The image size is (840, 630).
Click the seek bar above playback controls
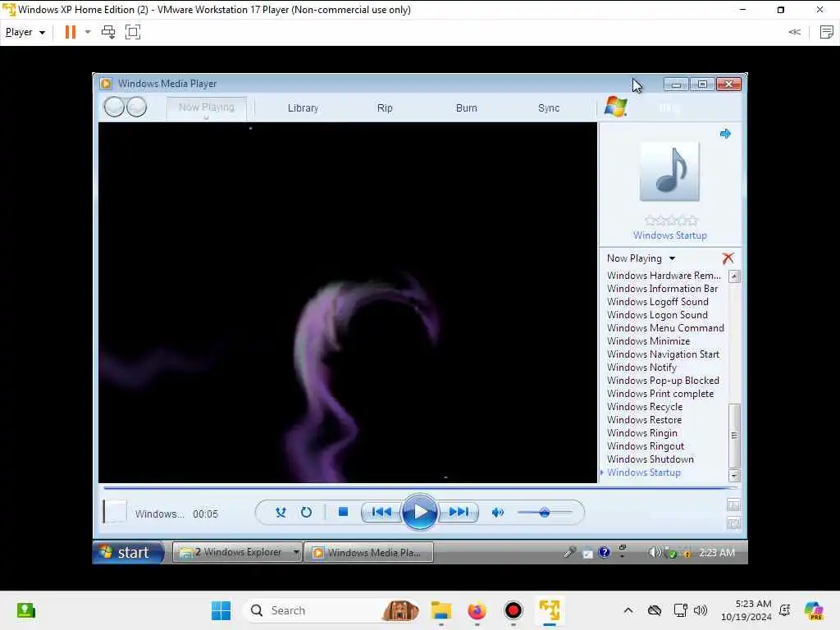pos(420,488)
